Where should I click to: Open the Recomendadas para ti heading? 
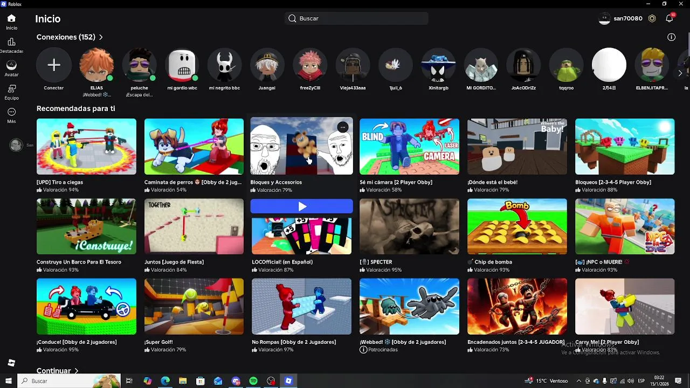point(75,108)
